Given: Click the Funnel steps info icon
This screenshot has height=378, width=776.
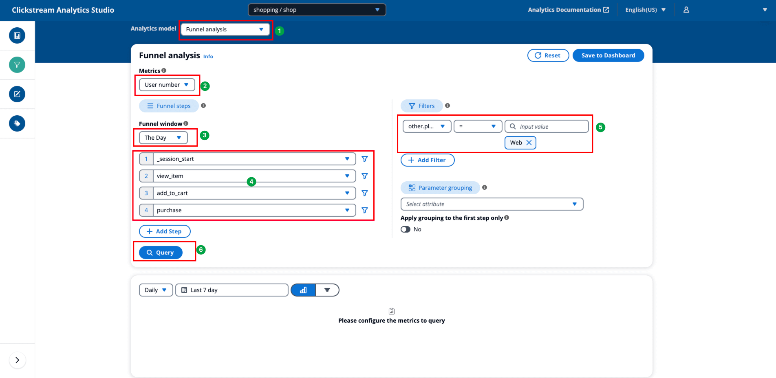Looking at the screenshot, I should pos(203,105).
